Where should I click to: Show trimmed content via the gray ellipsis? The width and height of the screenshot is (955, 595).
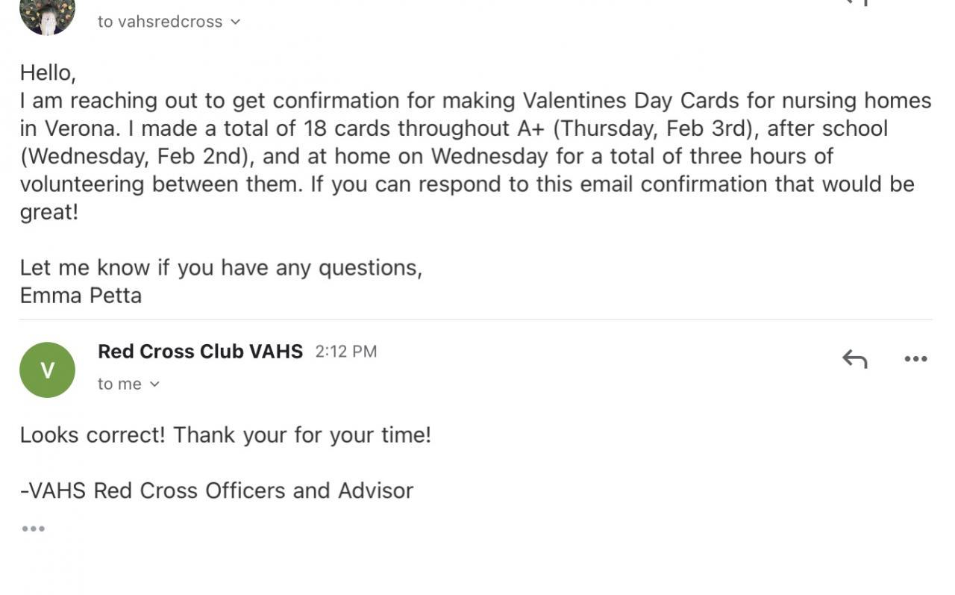tap(33, 529)
